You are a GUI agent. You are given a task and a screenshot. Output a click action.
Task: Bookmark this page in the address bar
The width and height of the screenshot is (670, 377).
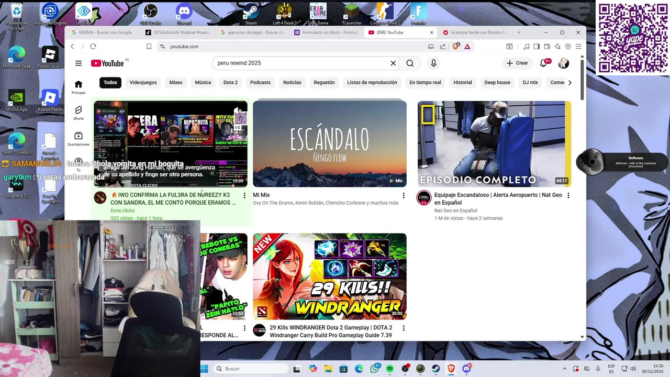pyautogui.click(x=149, y=47)
